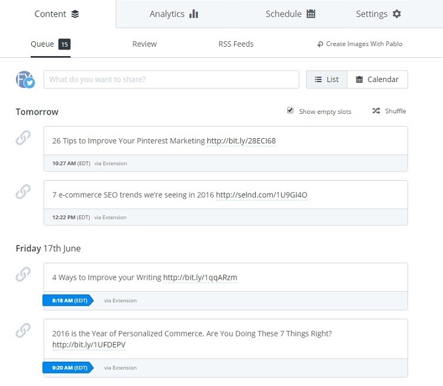Click the Schedule calendar grid icon
This screenshot has width=443, height=386.
311,14
